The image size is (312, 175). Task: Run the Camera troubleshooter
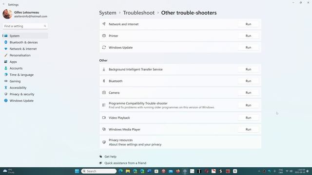click(248, 93)
